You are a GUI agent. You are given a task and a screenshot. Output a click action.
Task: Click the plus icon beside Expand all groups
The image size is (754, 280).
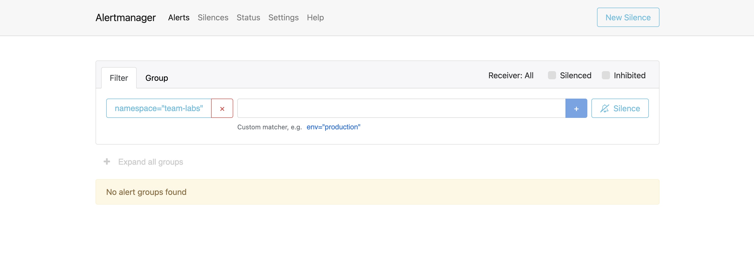coord(107,162)
